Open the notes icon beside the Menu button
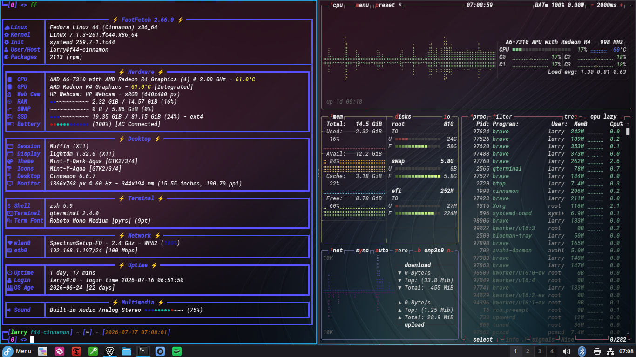 [x=42, y=351]
